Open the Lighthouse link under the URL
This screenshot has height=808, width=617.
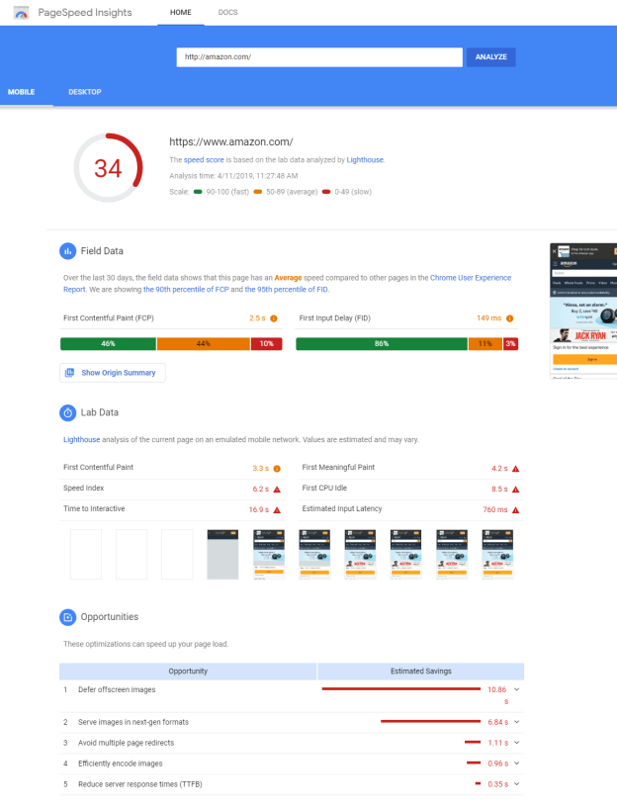point(365,160)
